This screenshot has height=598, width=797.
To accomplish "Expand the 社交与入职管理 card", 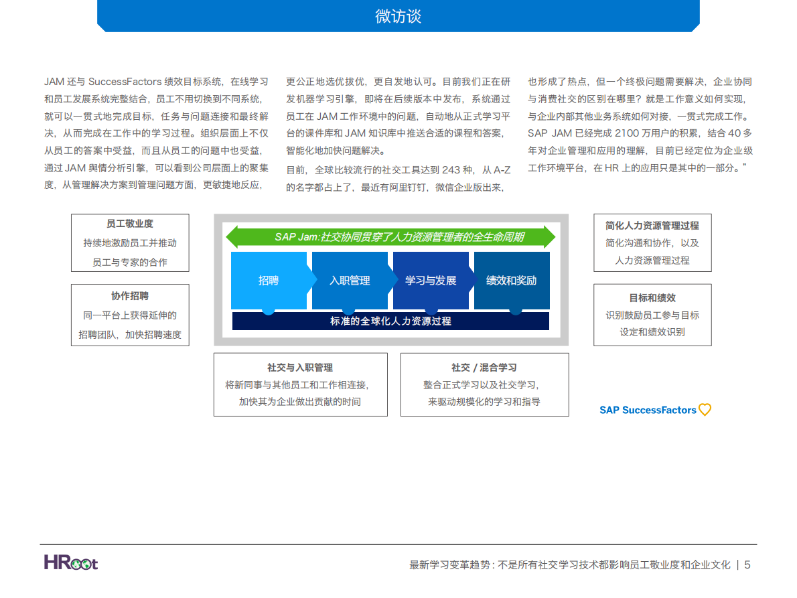I will tap(301, 384).
